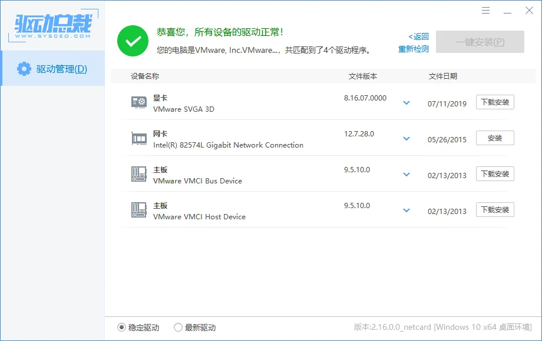The height and width of the screenshot is (341, 542).
Task: Click the motherboard icon for VMware VMCI Bus Device
Action: [139, 173]
